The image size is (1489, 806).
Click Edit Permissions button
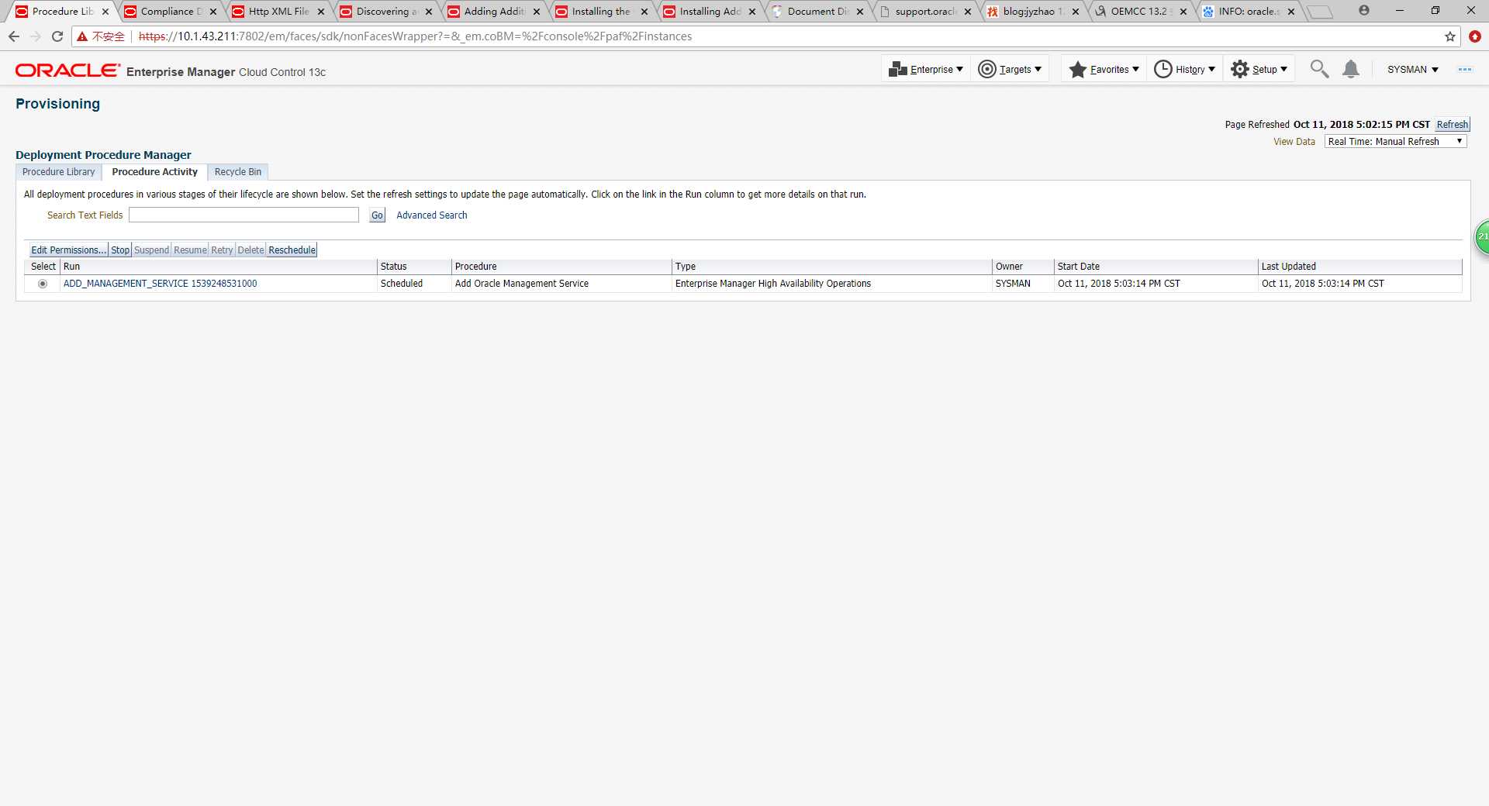click(68, 250)
